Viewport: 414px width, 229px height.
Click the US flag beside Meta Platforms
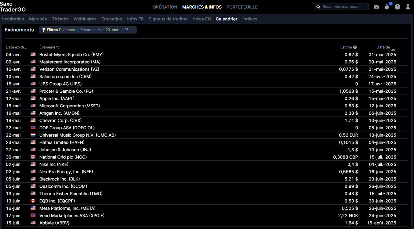(x=33, y=208)
